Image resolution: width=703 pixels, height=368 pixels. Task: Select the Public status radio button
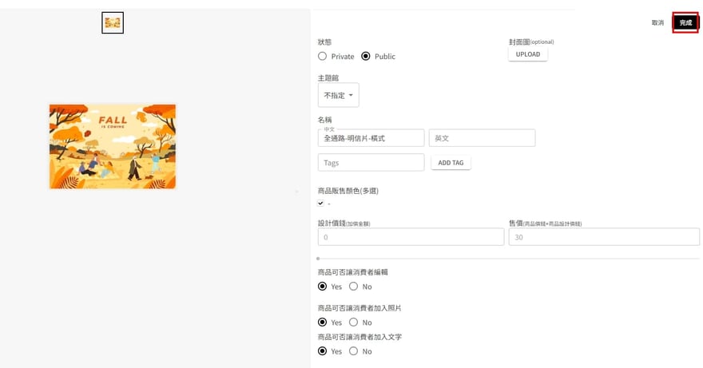point(366,56)
